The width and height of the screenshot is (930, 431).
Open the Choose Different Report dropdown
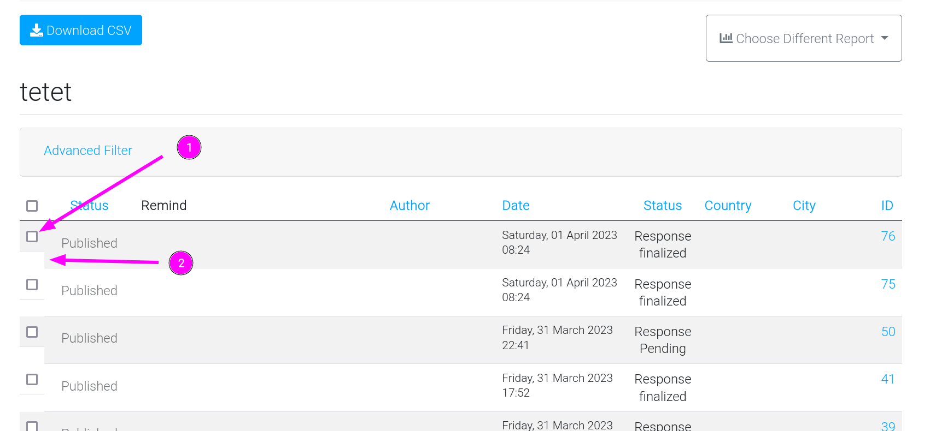click(x=803, y=38)
